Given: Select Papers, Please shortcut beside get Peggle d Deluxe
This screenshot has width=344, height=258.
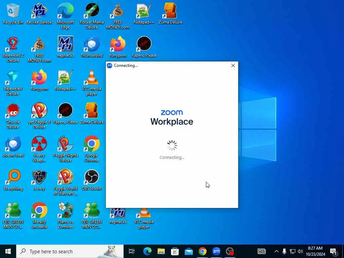Looking at the screenshot, I should pos(66,114).
